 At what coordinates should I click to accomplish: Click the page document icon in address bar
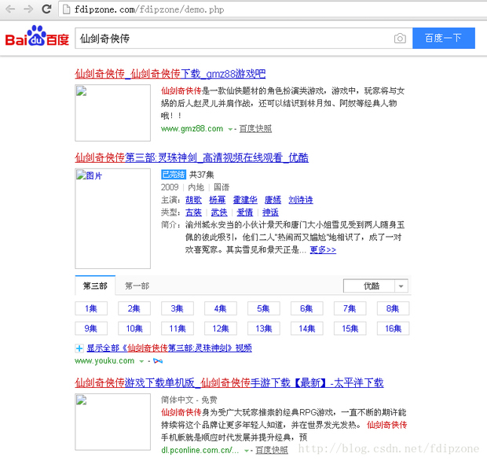click(66, 9)
